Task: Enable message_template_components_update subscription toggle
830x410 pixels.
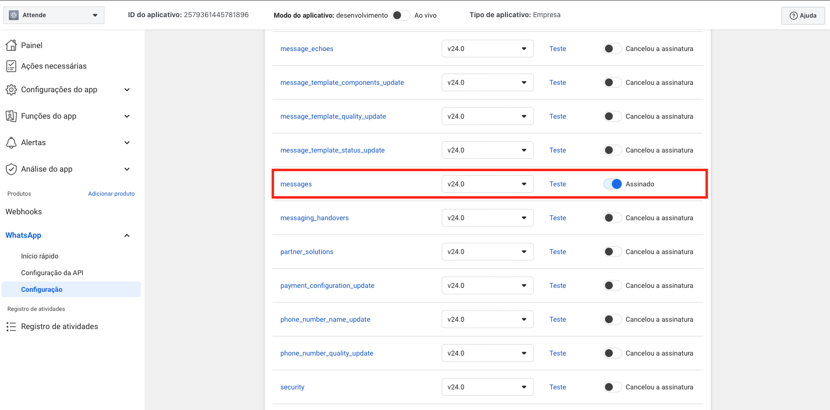Action: tap(612, 82)
